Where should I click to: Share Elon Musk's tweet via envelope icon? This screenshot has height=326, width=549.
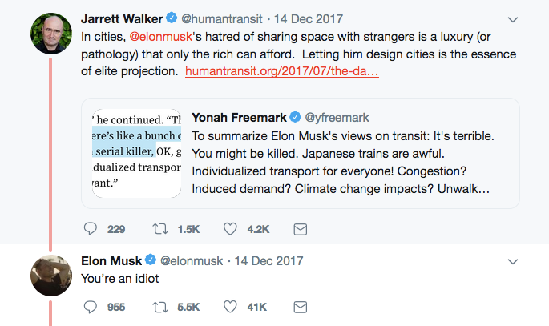click(x=300, y=307)
